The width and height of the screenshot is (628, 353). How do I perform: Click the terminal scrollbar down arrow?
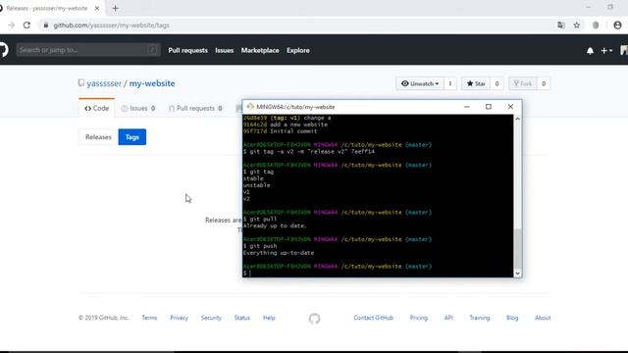517,274
